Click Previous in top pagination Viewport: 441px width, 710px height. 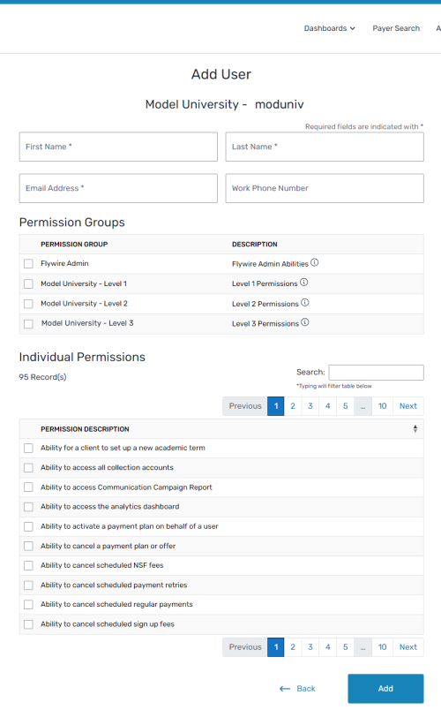tap(245, 406)
